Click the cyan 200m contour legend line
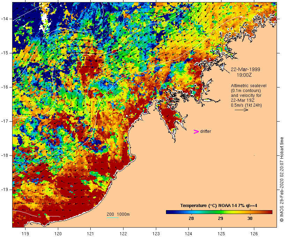The image size is (286, 237). click(x=113, y=217)
